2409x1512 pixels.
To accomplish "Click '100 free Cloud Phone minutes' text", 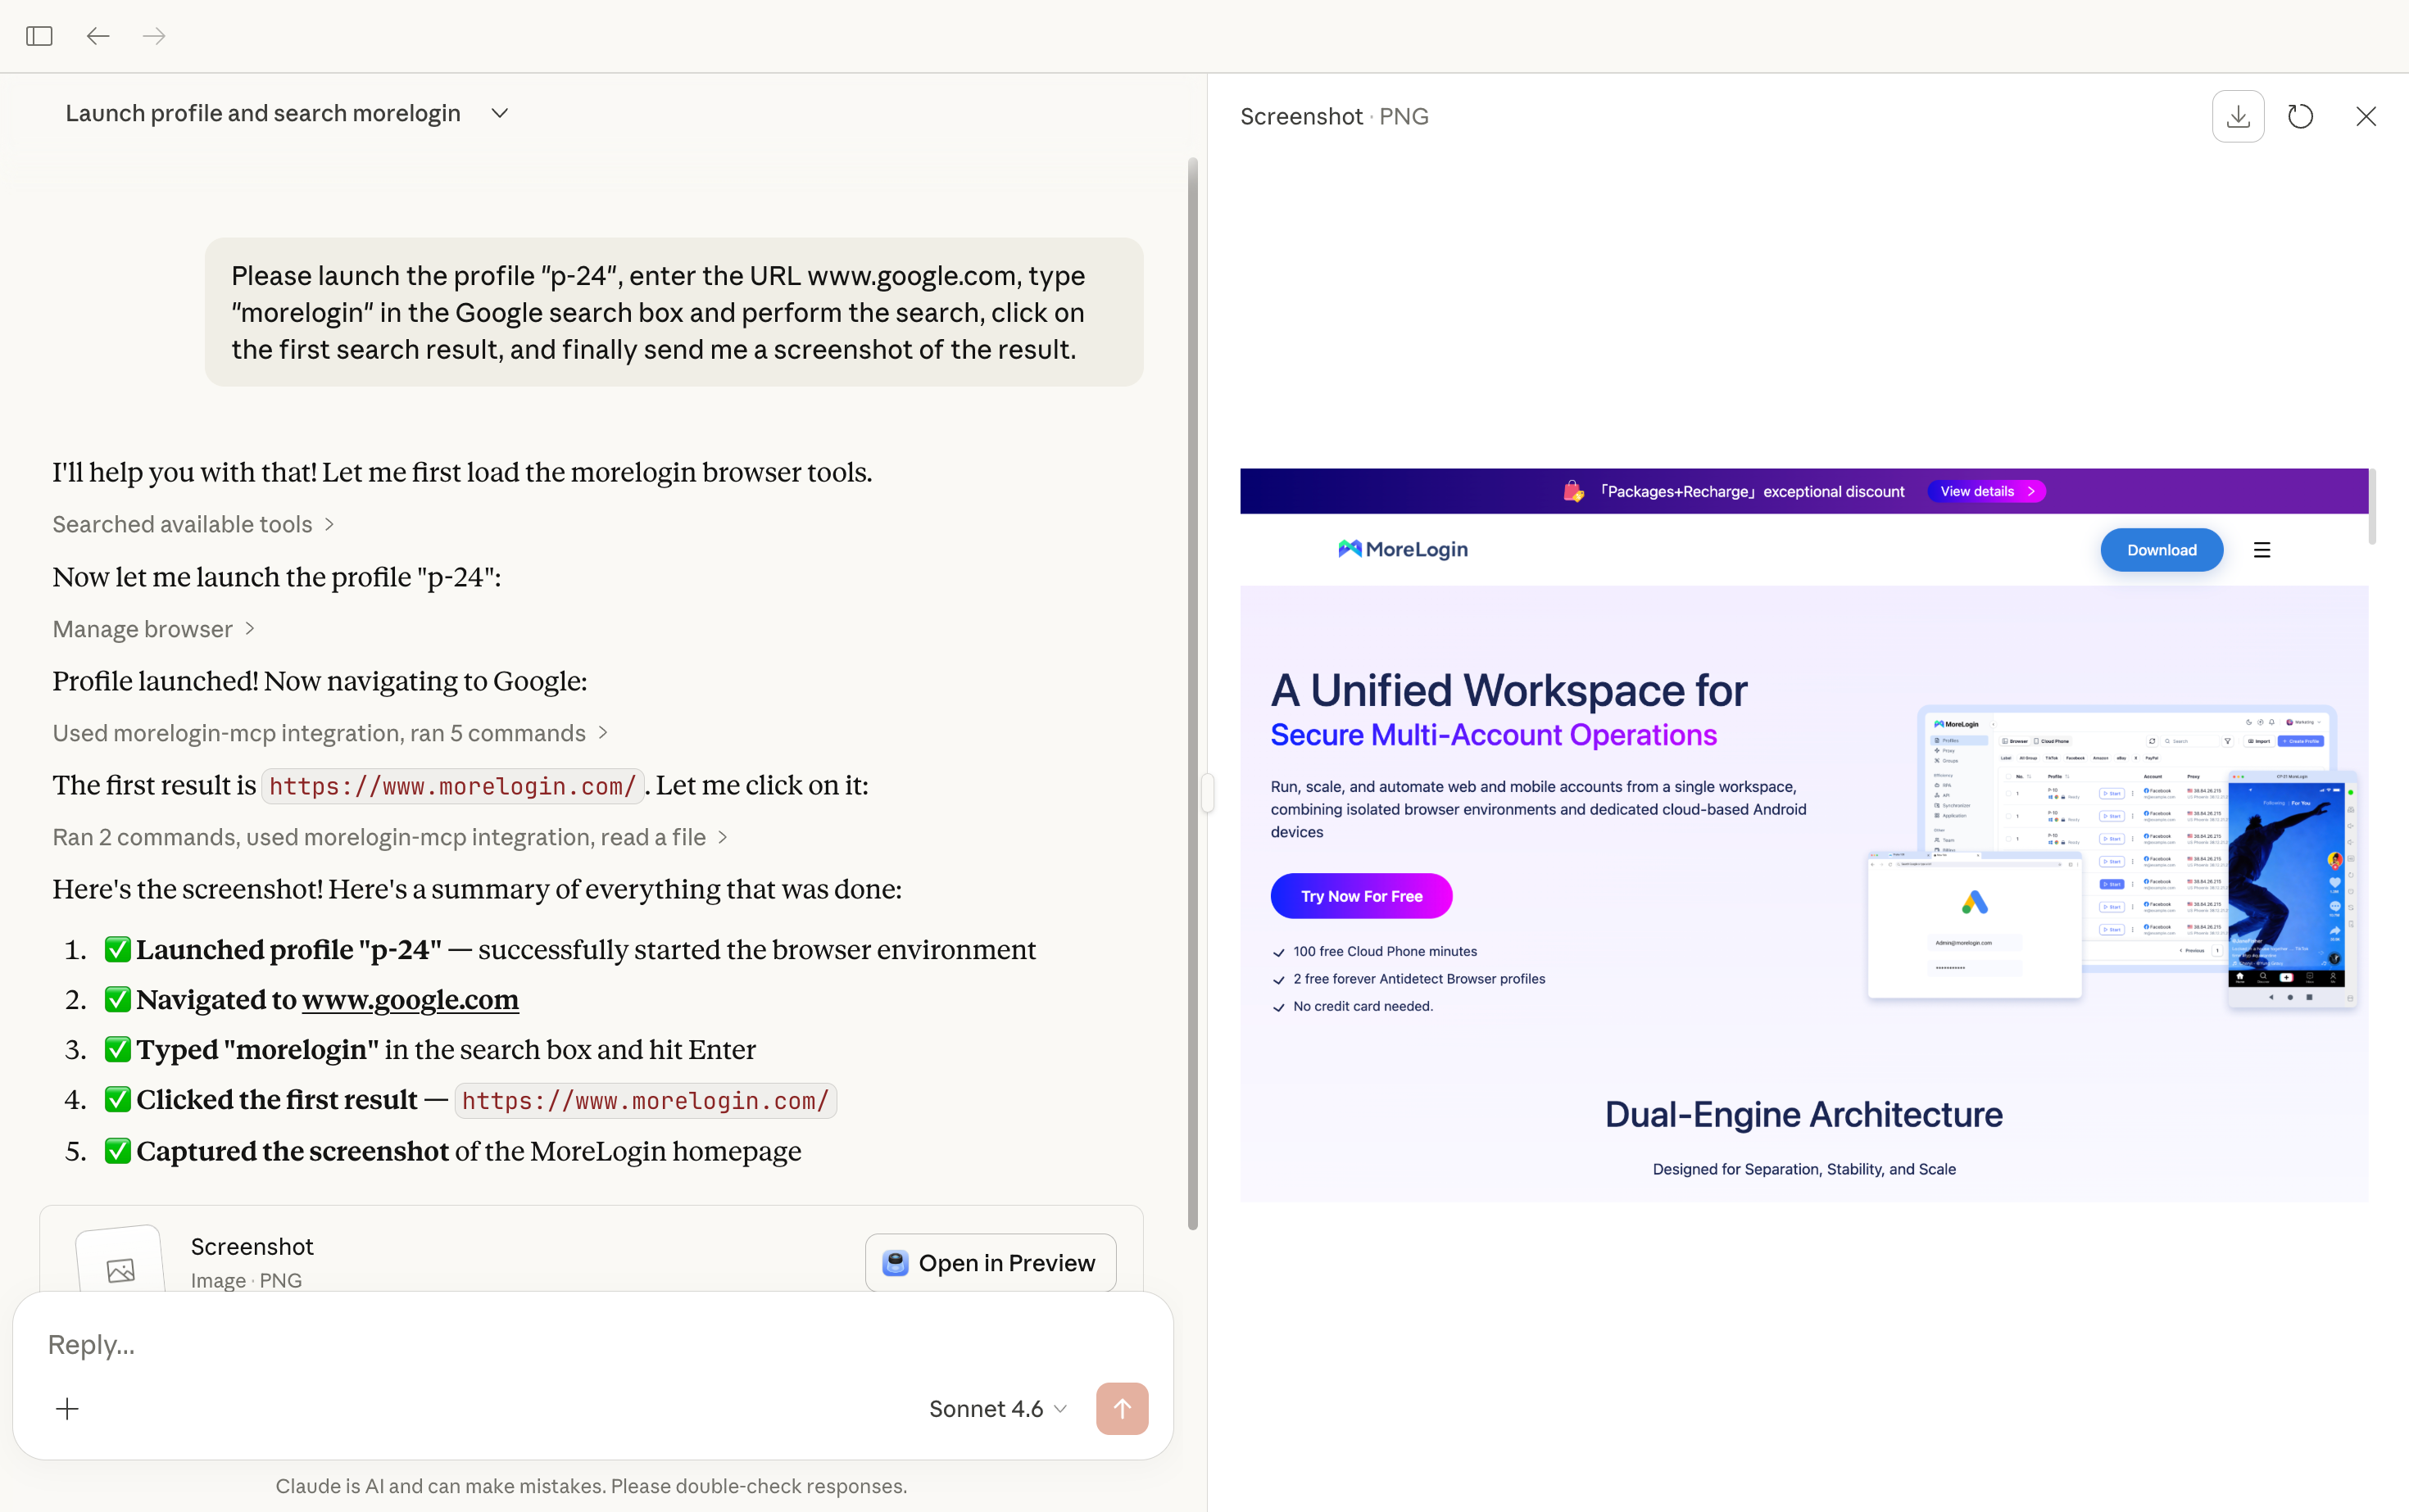I will [1385, 951].
